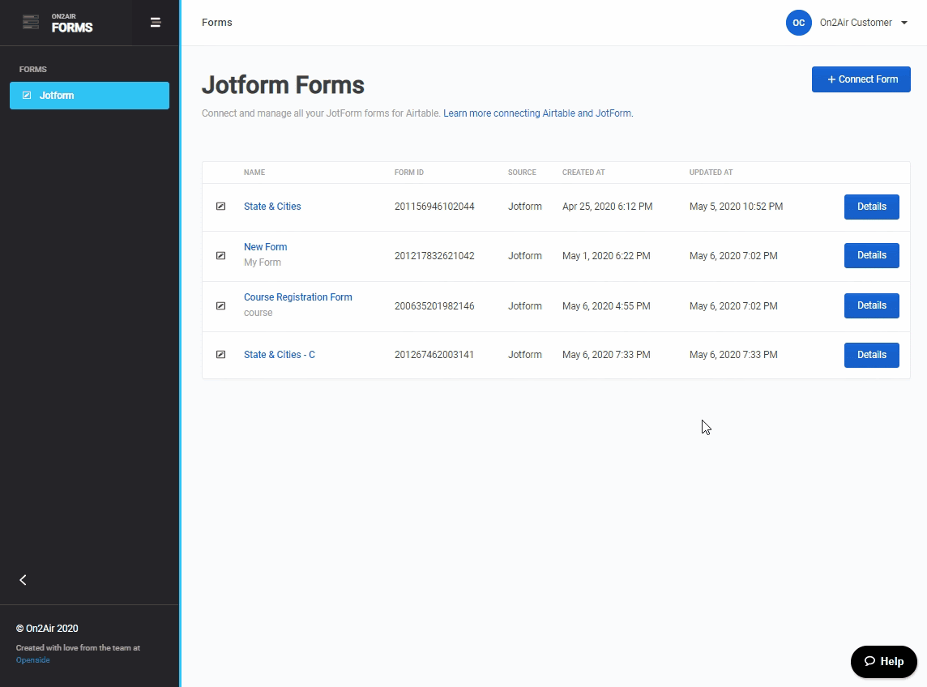Image resolution: width=927 pixels, height=687 pixels.
Task: Follow the Learn more connecting Airtable link
Action: (537, 113)
